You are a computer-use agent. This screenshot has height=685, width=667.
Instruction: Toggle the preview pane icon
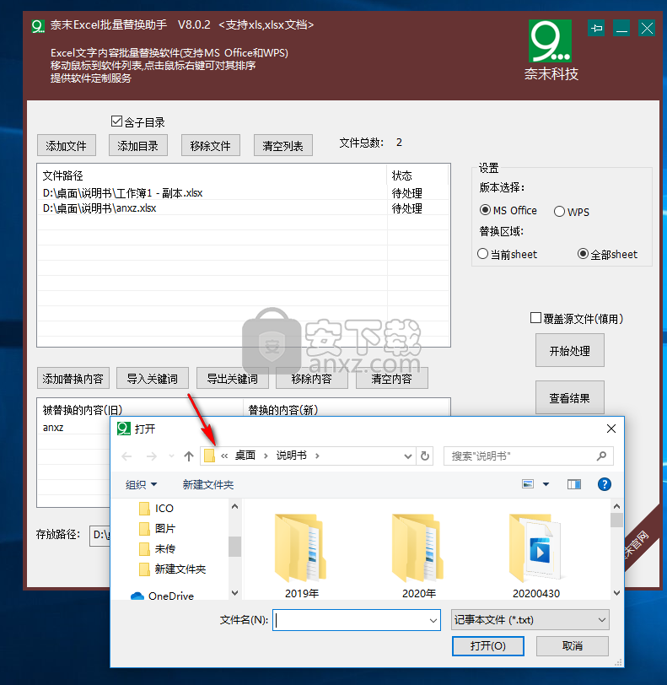tap(574, 484)
